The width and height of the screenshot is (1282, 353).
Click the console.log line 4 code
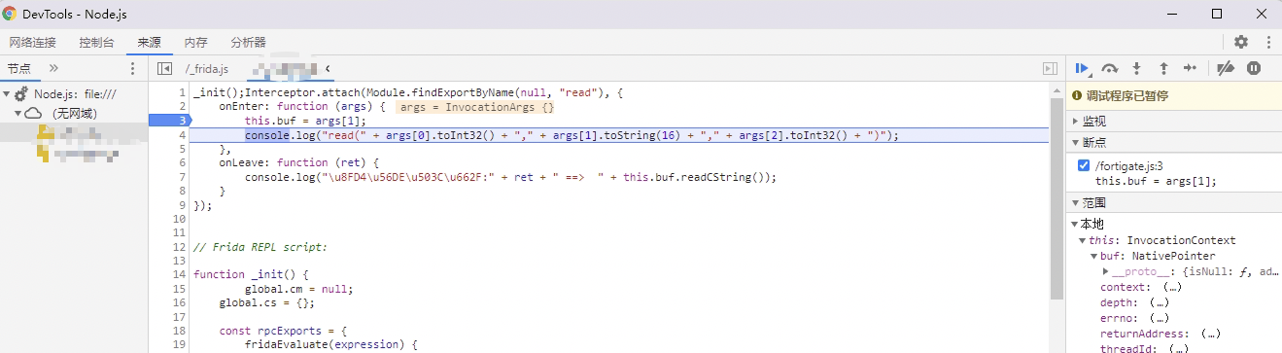(x=572, y=135)
